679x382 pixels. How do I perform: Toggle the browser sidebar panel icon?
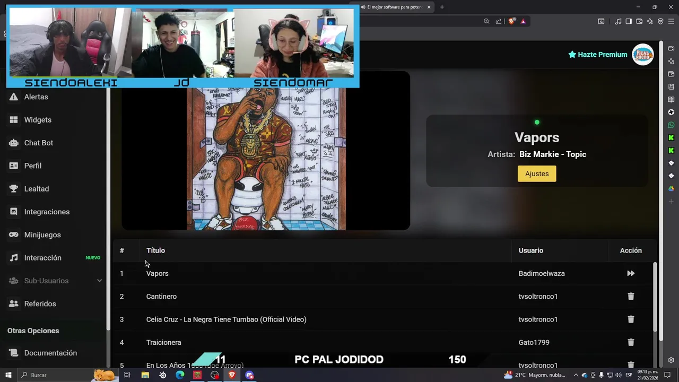tap(629, 21)
